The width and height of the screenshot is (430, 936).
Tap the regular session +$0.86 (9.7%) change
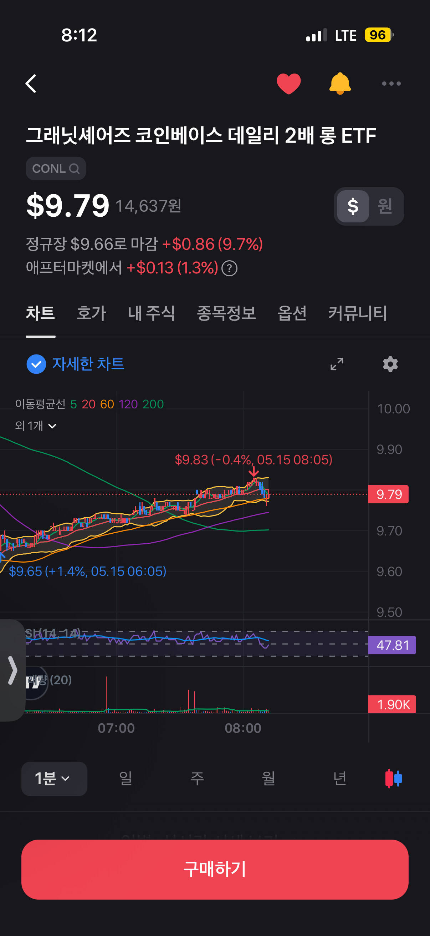click(213, 244)
